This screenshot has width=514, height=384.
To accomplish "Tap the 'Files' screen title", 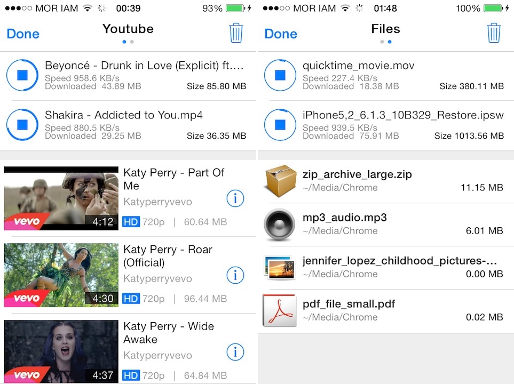I will tap(386, 29).
